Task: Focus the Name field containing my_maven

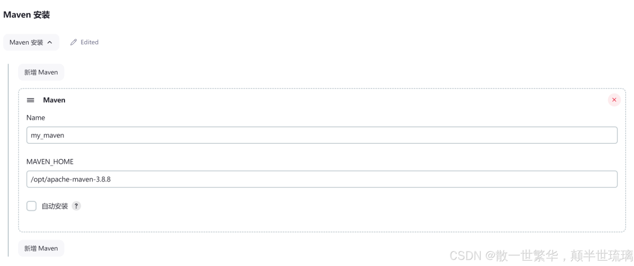Action: click(322, 135)
